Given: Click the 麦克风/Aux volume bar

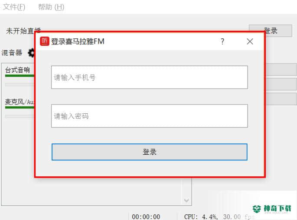Looking at the screenshot, I should pos(20,108).
